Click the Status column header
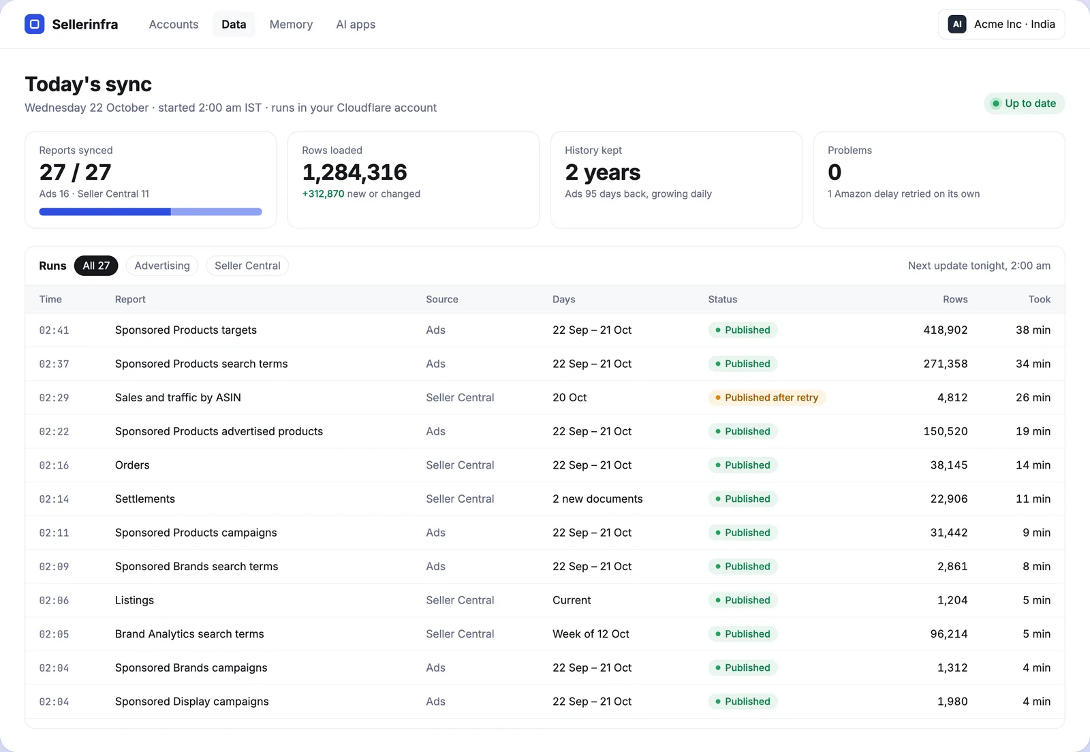Screen dimensions: 1090x752 coord(723,300)
